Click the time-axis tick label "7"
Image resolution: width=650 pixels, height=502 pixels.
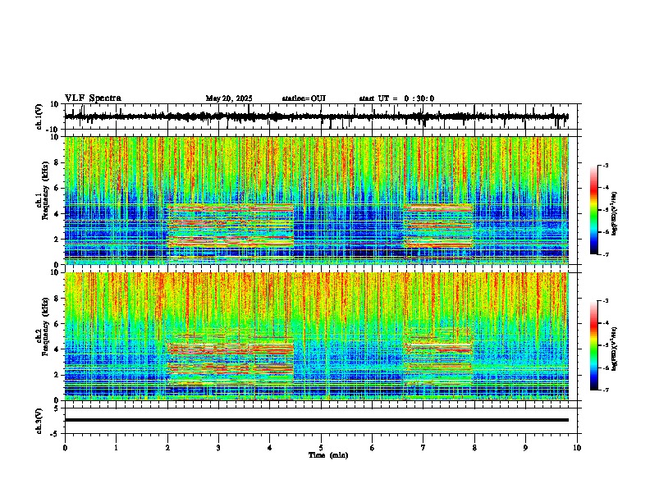423,448
